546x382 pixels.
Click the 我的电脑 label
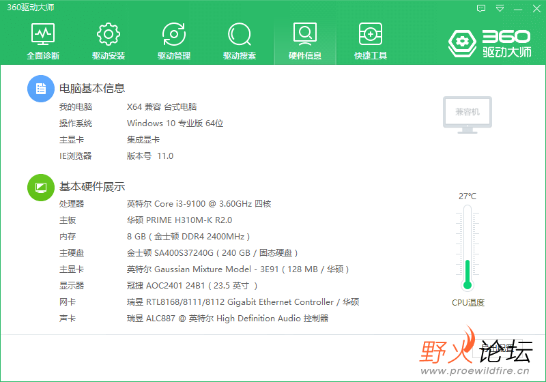point(76,107)
